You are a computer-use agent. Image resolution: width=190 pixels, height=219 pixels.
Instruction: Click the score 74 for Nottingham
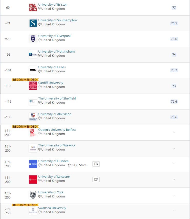pyautogui.click(x=174, y=54)
